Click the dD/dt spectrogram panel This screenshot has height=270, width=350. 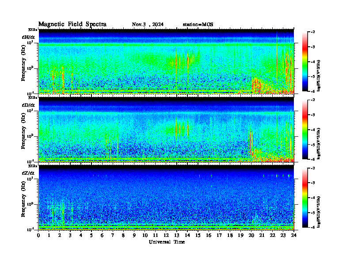166,129
